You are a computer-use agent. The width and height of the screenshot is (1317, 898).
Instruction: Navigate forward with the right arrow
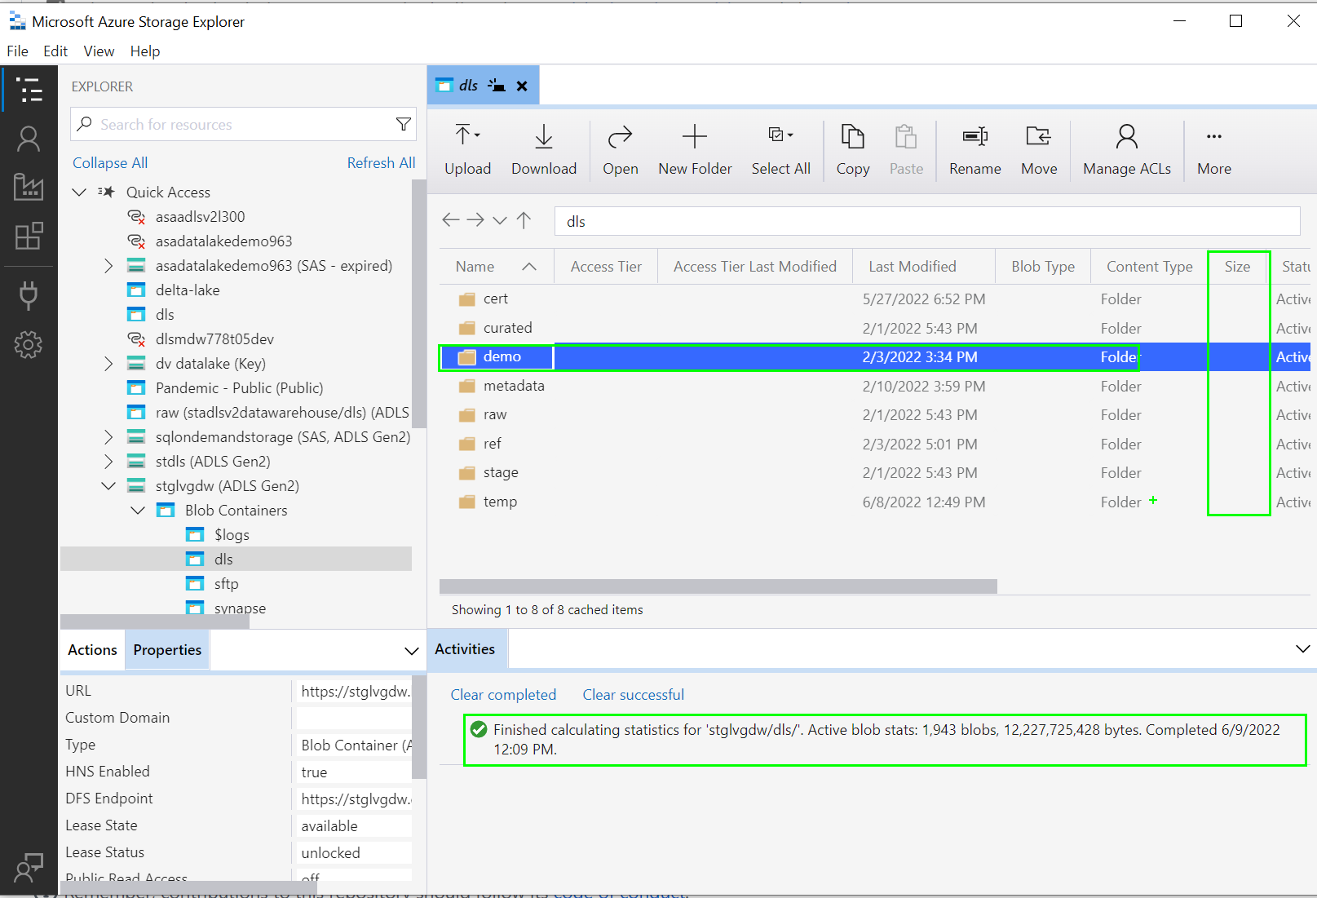click(475, 219)
